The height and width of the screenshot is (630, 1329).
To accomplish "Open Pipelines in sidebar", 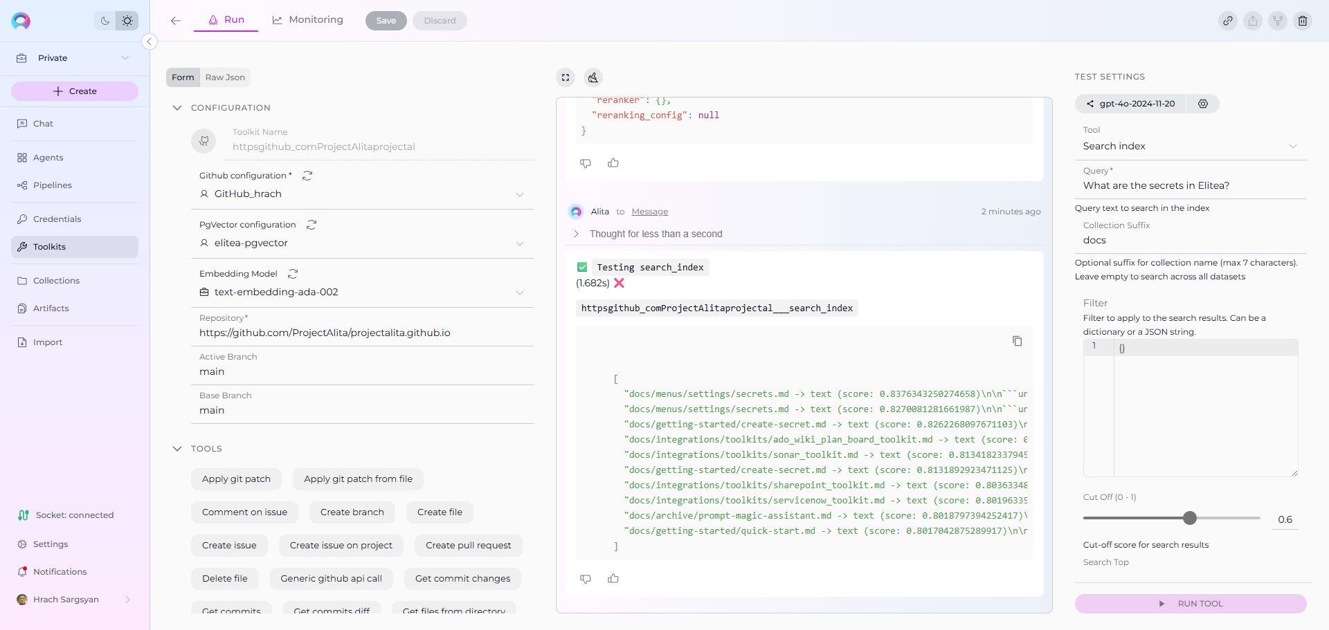I will [x=75, y=185].
